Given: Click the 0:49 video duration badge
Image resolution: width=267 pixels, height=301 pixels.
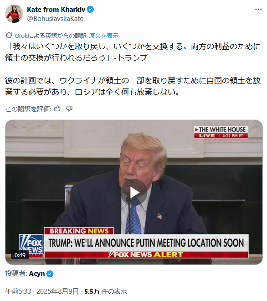Looking at the screenshot, I should pos(20,255).
